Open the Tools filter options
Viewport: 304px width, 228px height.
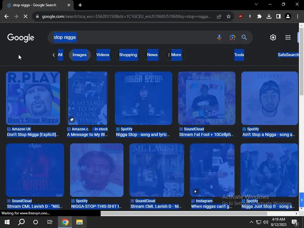click(x=239, y=55)
